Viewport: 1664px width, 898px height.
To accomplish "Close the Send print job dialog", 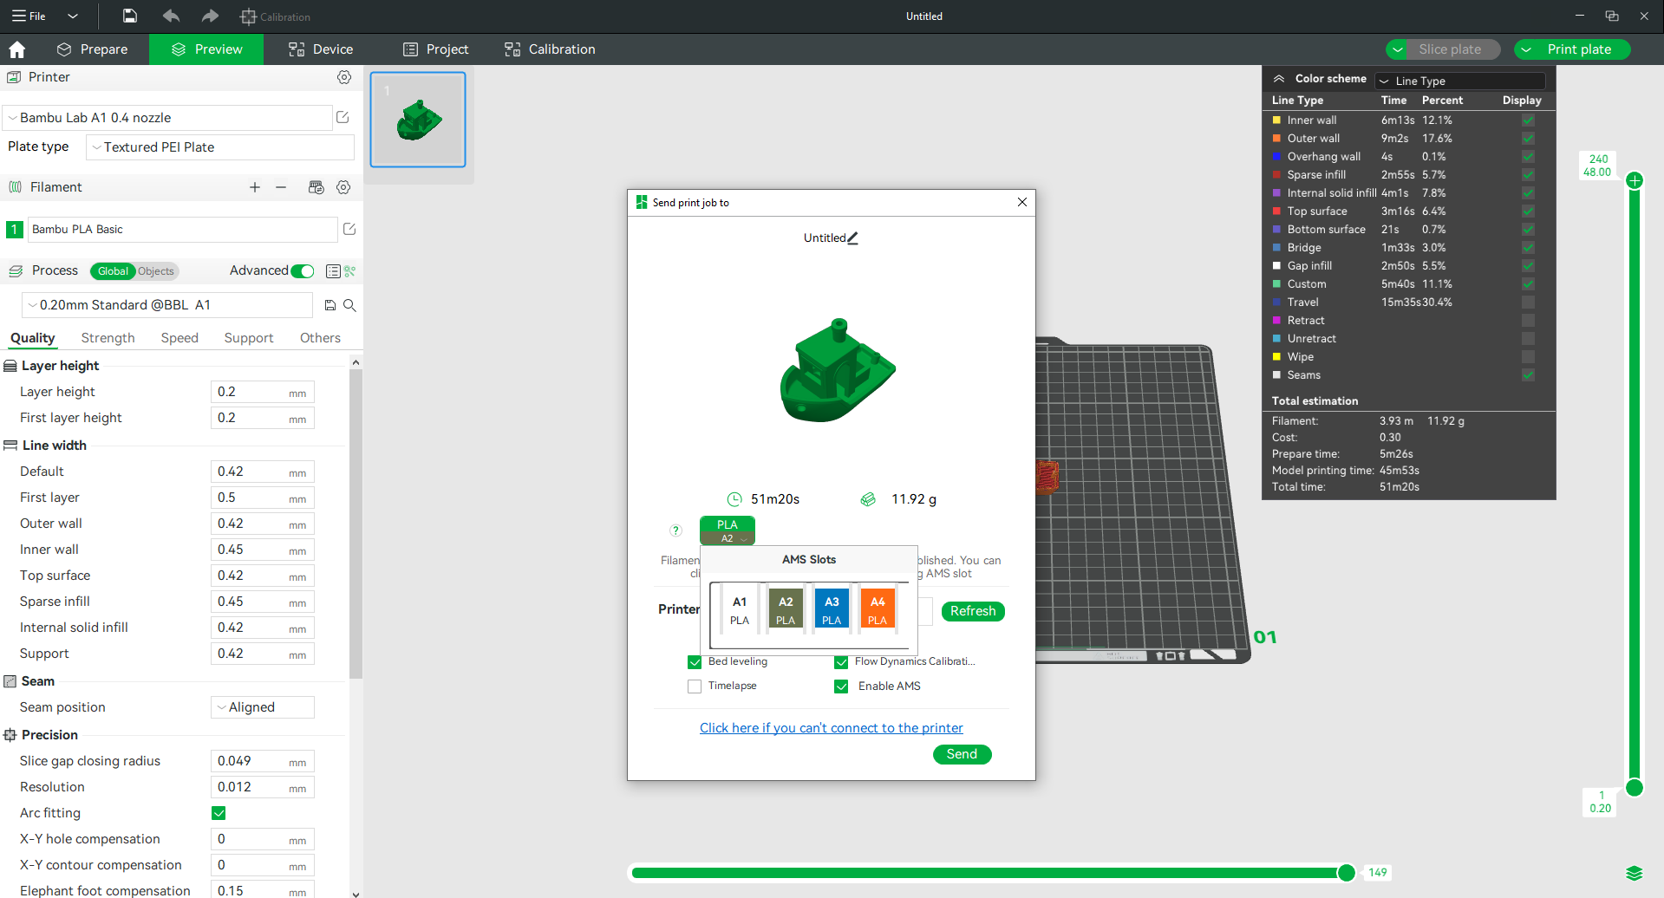I will coord(1022,202).
